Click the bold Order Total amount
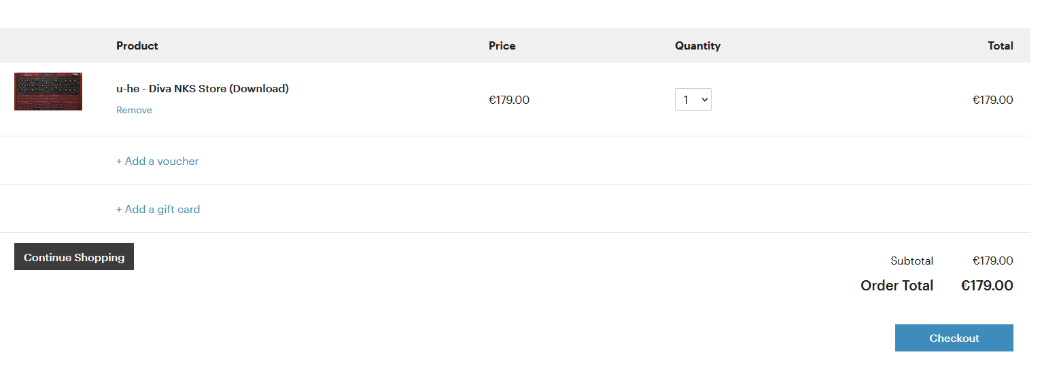 pyautogui.click(x=986, y=286)
